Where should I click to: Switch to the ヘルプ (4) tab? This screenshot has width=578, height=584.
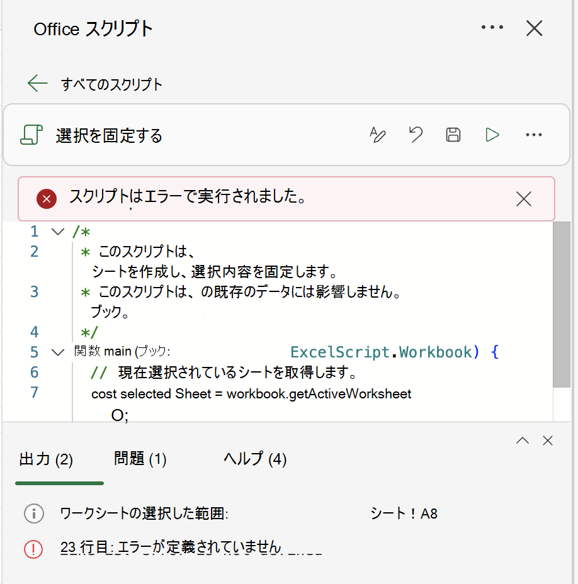255,459
